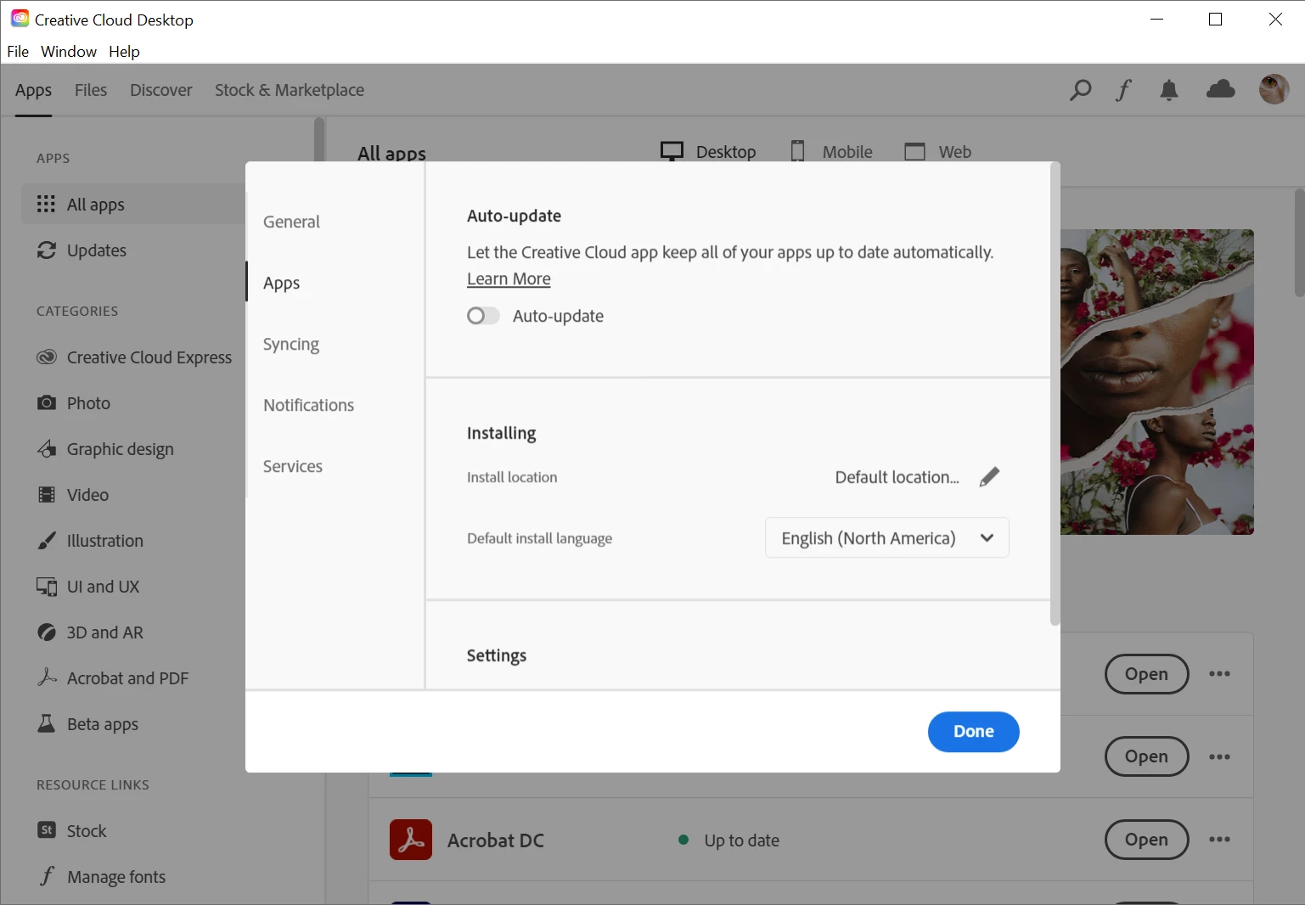Open more options for Acrobat DC row
Image resolution: width=1305 pixels, height=905 pixels.
1219,840
